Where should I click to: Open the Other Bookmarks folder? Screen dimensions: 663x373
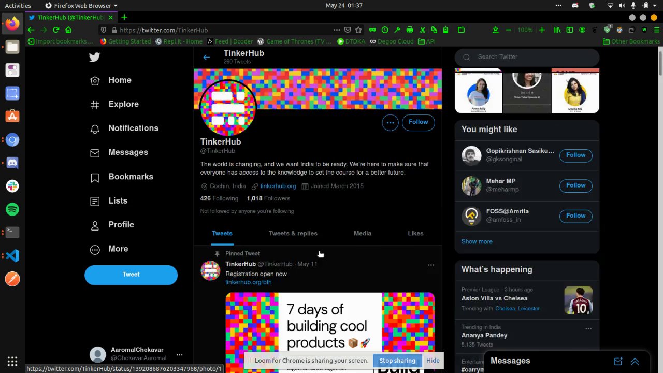tap(631, 41)
